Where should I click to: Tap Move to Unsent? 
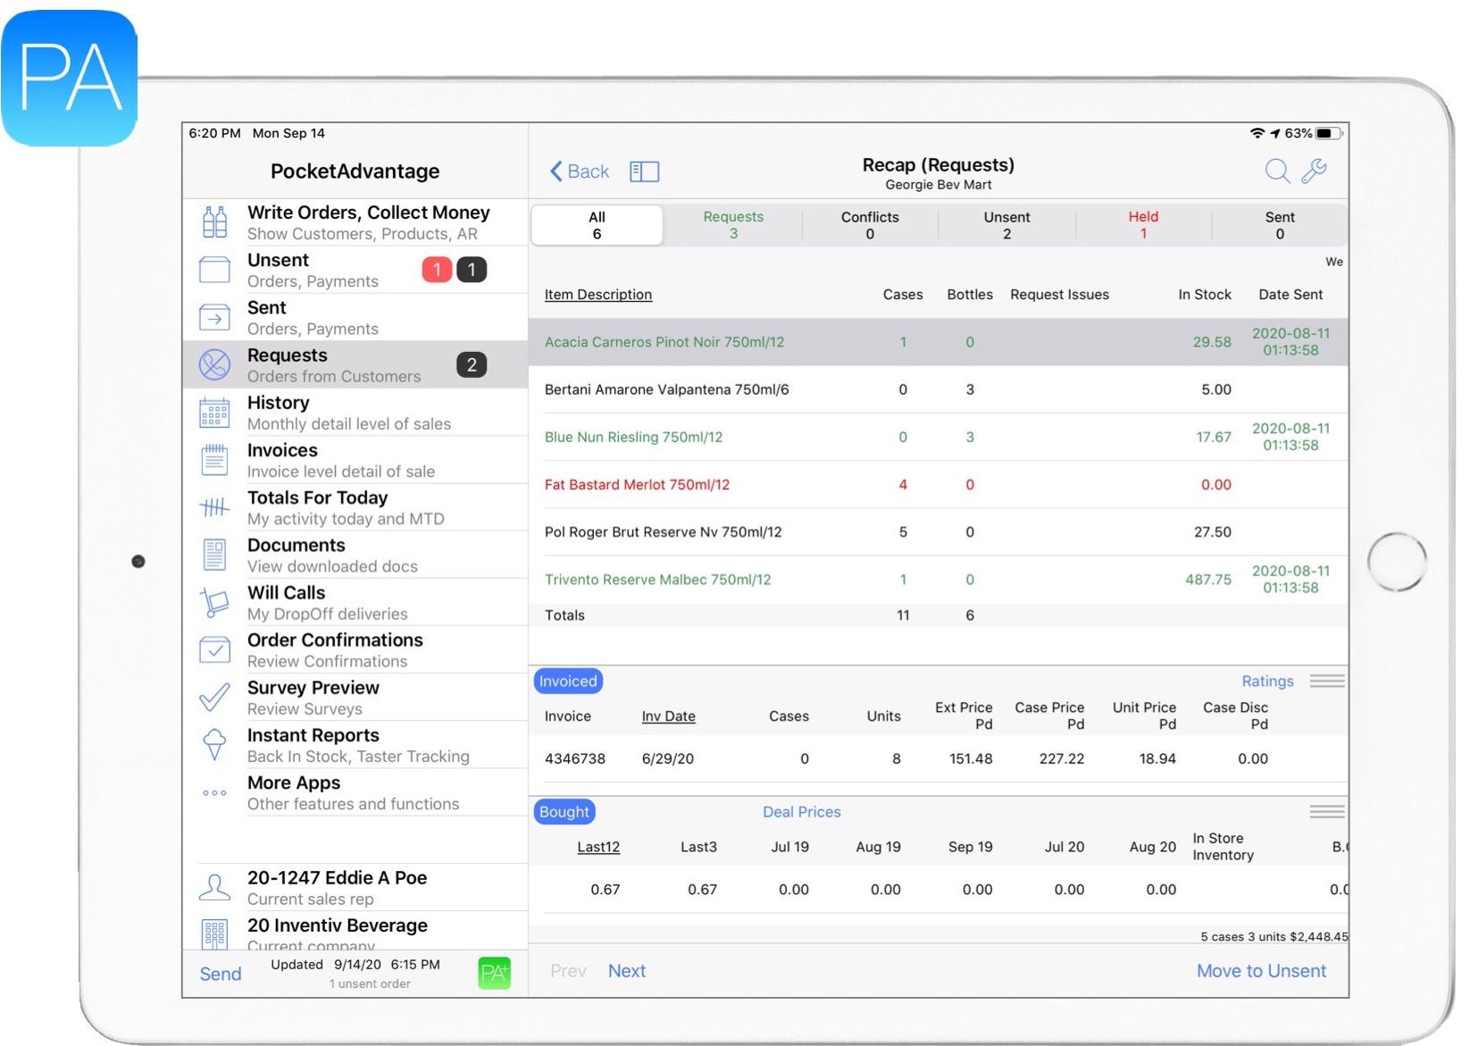pos(1261,971)
